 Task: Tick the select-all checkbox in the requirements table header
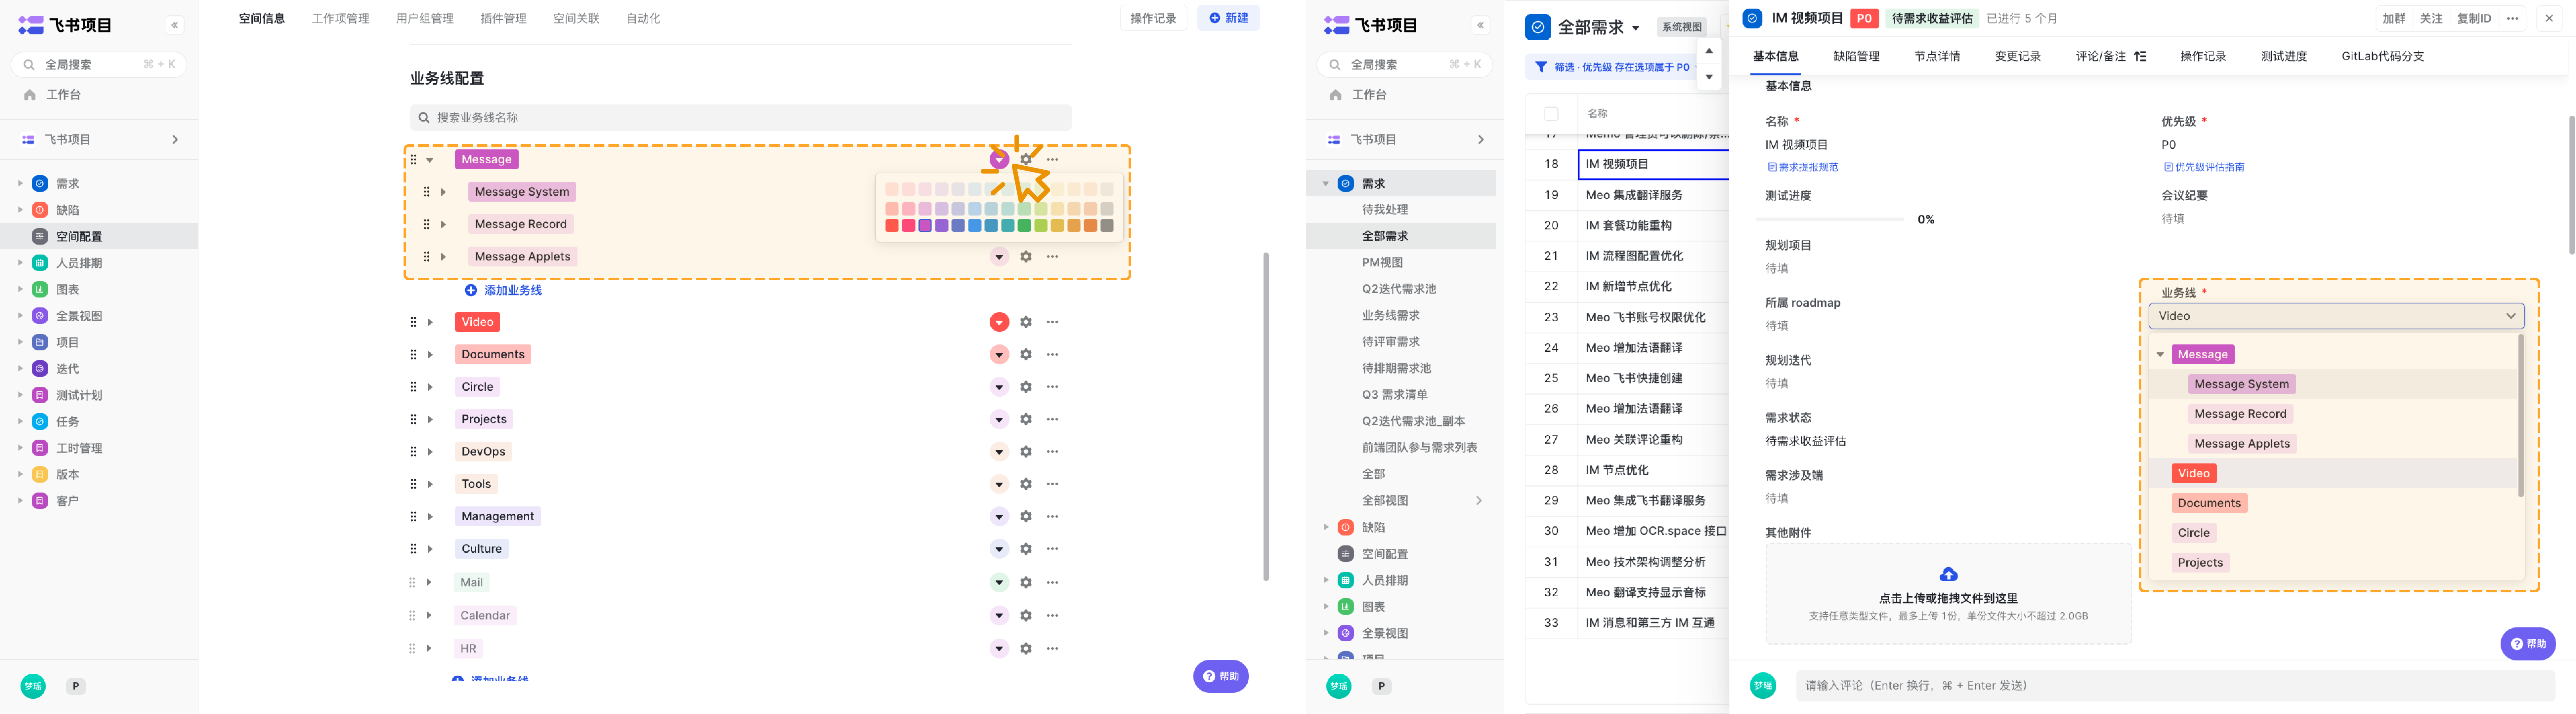pos(1551,114)
